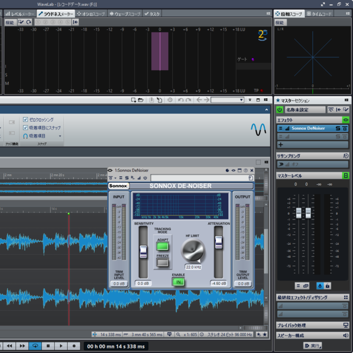Click the 22.0 kHz value field
Viewport: 353px width, 353px height.
[193, 267]
